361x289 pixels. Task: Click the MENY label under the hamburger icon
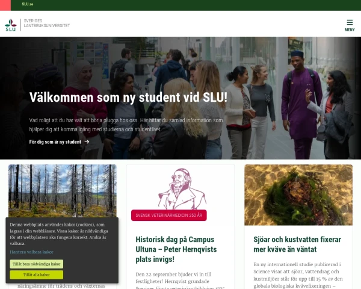[x=350, y=30]
